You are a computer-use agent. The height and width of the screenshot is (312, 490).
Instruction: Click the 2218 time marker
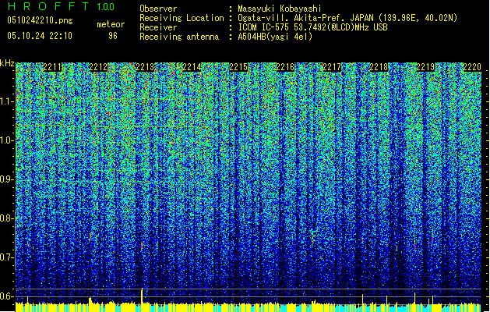point(379,67)
